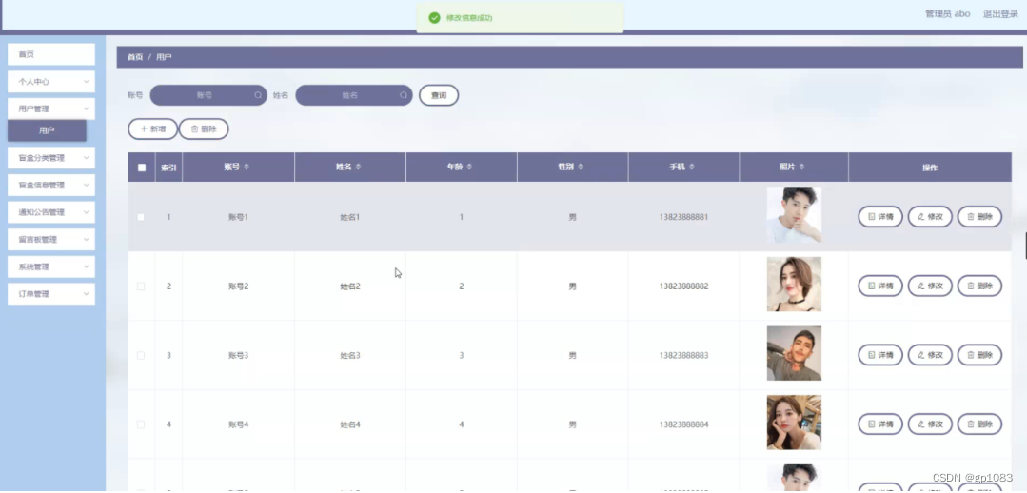The height and width of the screenshot is (493, 1027).
Task: Click the 索引 column header
Action: coord(168,167)
